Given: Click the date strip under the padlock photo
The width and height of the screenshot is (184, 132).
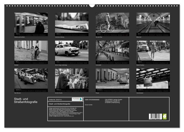Looking at the screenshot, I should pyautogui.click(x=153, y=90).
